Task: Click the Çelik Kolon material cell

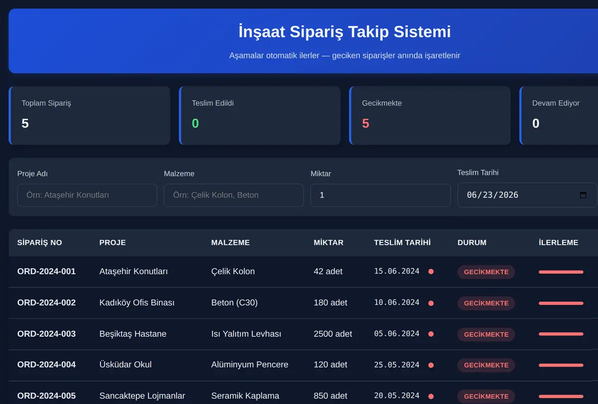Action: point(233,271)
